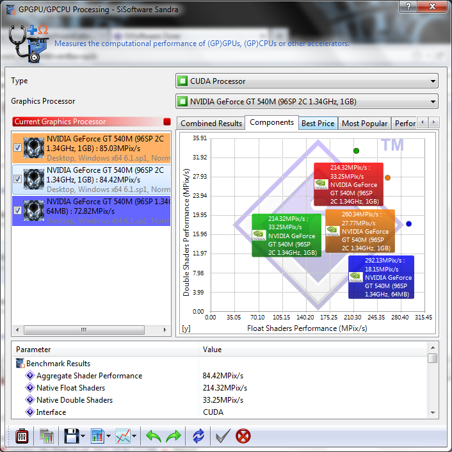Open the line graph icon's dropdown arrow

click(x=134, y=436)
